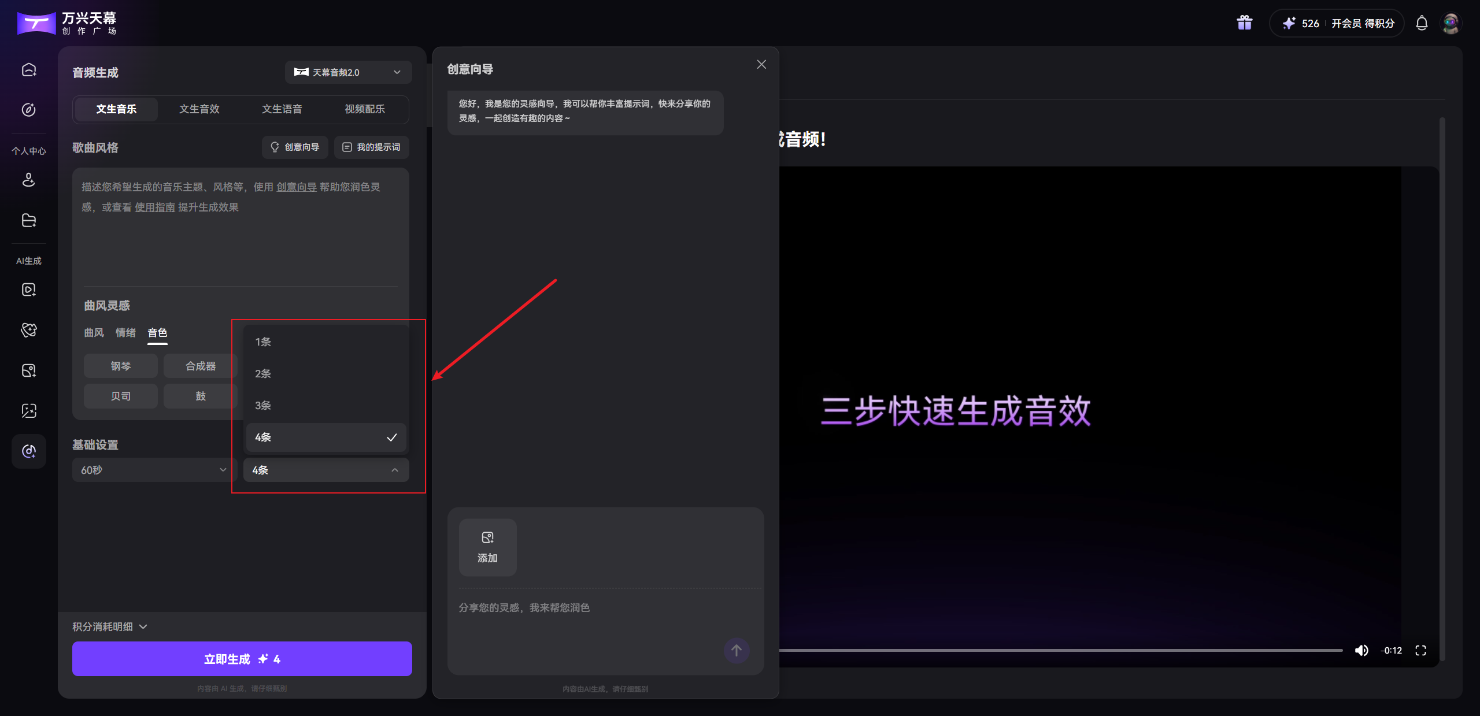This screenshot has height=716, width=1480.
Task: Click the 添加 media upload button
Action: [x=487, y=547]
